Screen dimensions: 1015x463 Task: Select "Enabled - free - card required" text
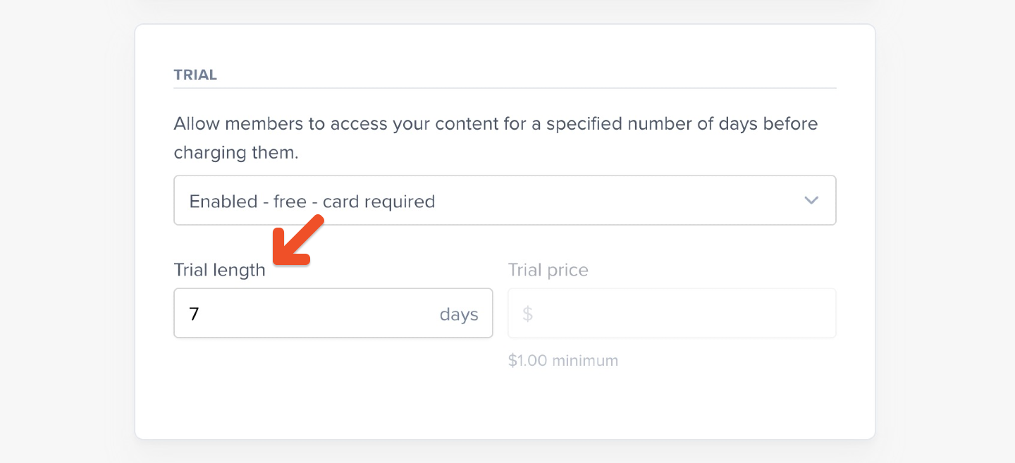(312, 202)
